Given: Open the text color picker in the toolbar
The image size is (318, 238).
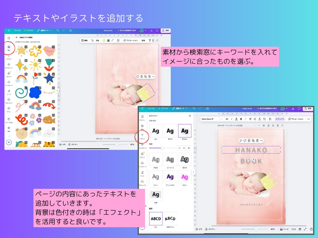Looking at the screenshot, I should [236, 119].
